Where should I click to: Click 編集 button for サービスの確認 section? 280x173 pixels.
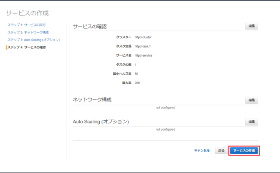click(x=252, y=26)
